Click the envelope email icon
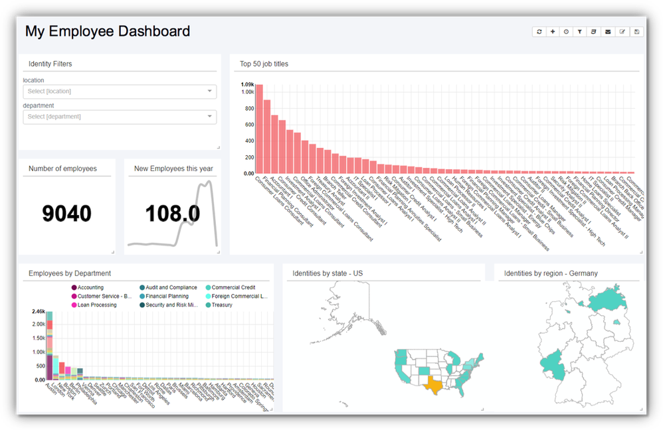This screenshot has width=663, height=430. [608, 32]
